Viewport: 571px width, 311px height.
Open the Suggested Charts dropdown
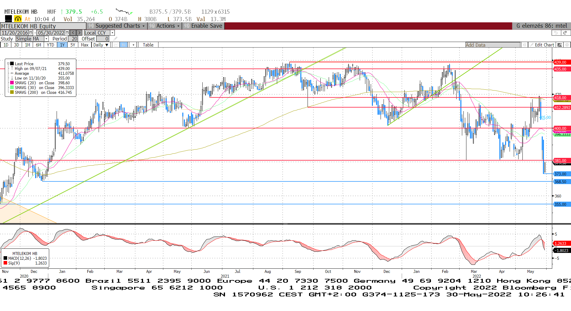(x=117, y=26)
